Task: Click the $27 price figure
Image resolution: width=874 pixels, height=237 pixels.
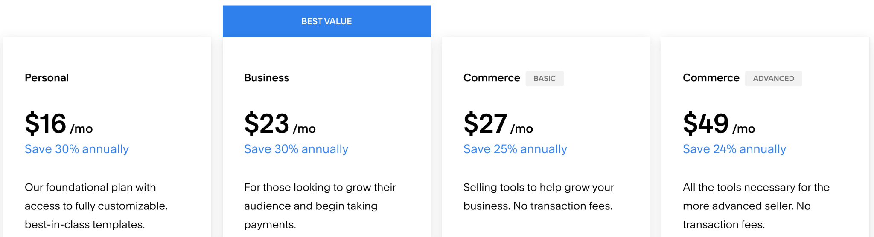Action: pos(485,124)
